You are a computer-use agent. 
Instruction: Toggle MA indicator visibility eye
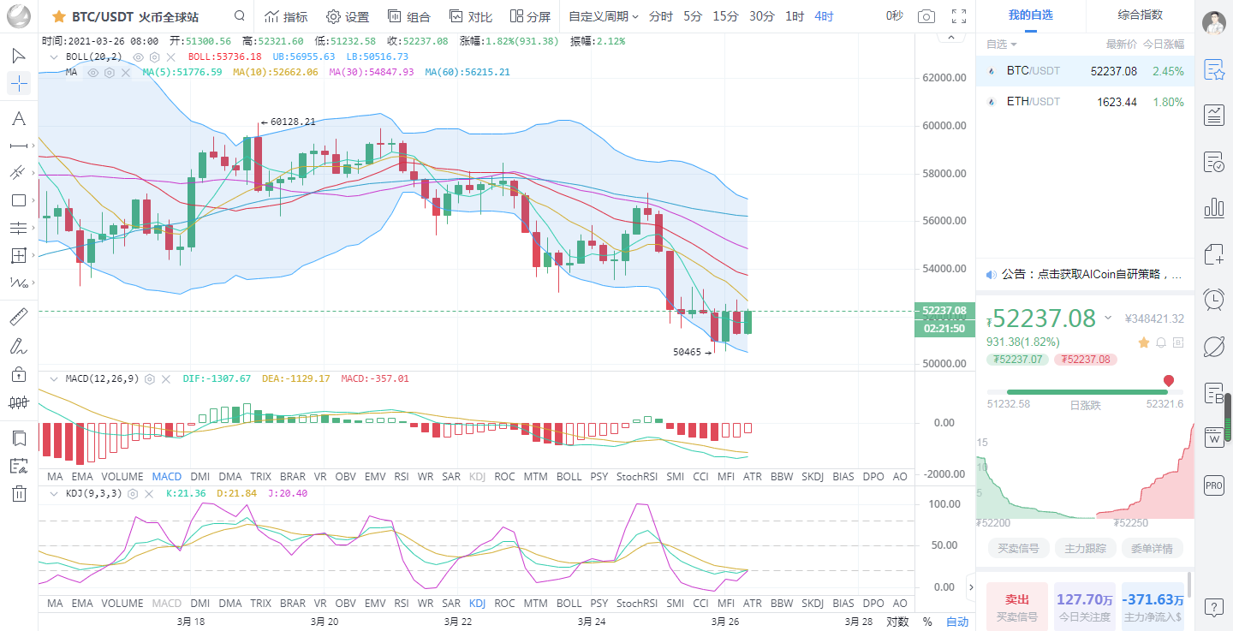coord(94,72)
